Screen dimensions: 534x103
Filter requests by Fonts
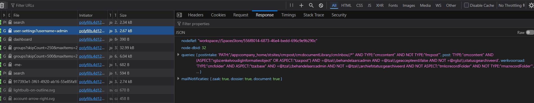(393, 5)
